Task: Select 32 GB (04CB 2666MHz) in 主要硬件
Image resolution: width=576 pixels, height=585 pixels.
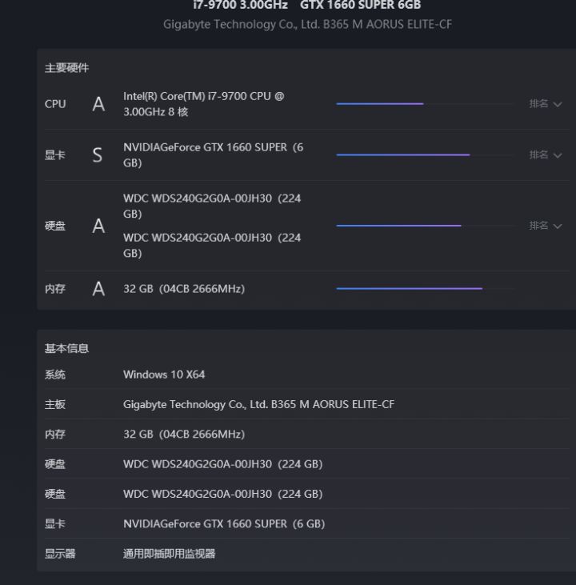Action: click(x=184, y=289)
